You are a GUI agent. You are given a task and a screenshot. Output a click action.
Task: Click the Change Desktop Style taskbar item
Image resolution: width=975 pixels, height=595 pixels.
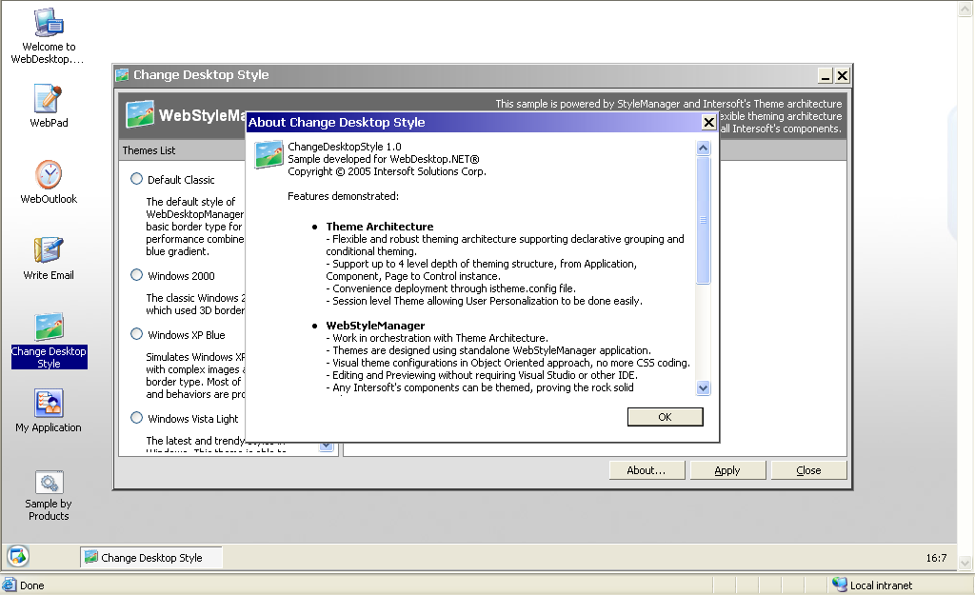150,558
